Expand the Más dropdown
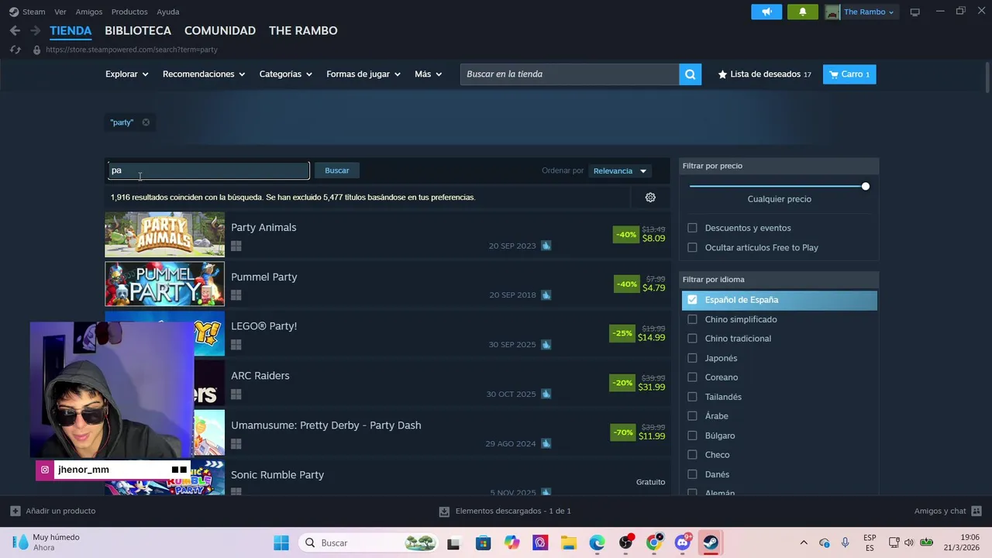 click(429, 74)
